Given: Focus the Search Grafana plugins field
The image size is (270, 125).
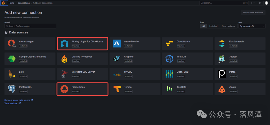Looking at the screenshot, I should [x=30, y=26].
